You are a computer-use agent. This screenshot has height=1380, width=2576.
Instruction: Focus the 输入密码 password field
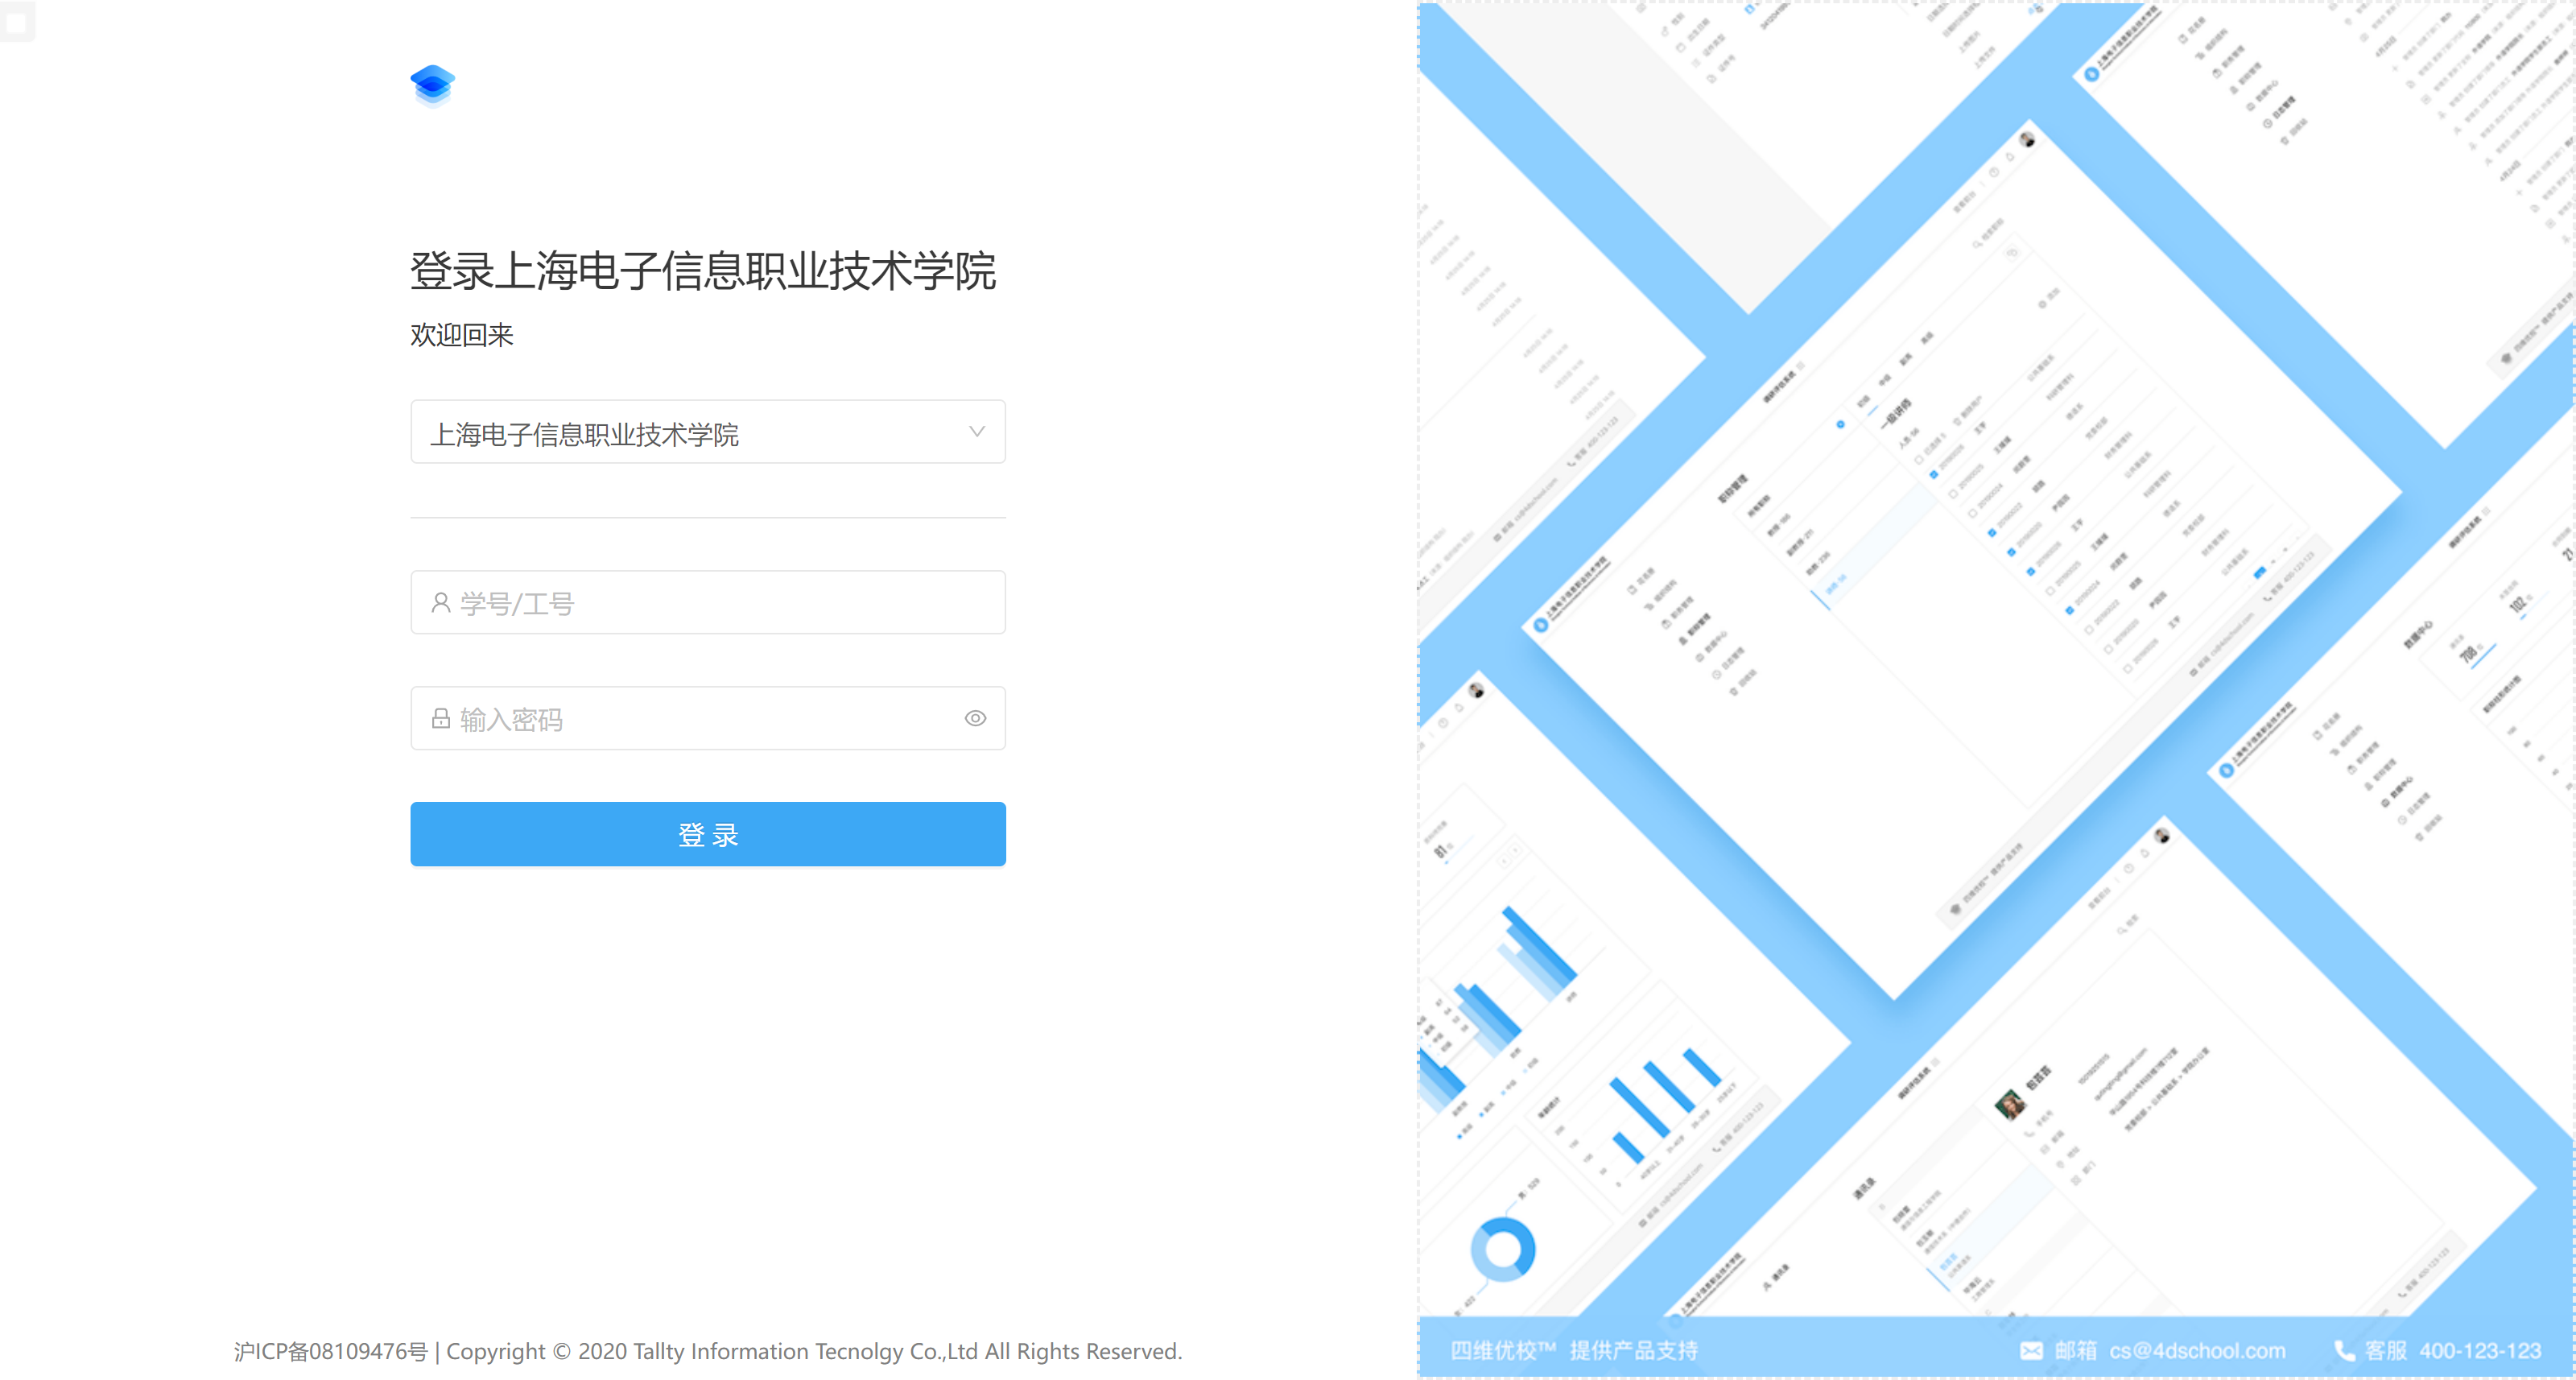coord(700,719)
